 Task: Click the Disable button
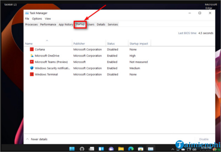(204, 139)
